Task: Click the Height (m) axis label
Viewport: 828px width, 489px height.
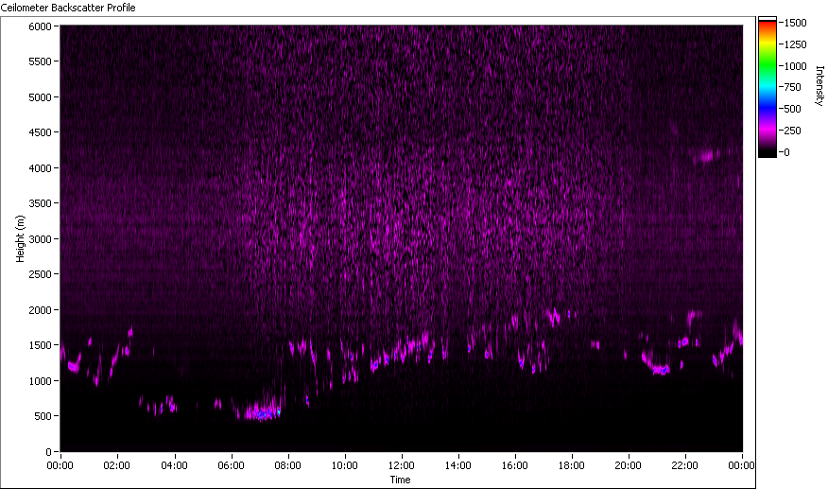Action: coord(20,238)
